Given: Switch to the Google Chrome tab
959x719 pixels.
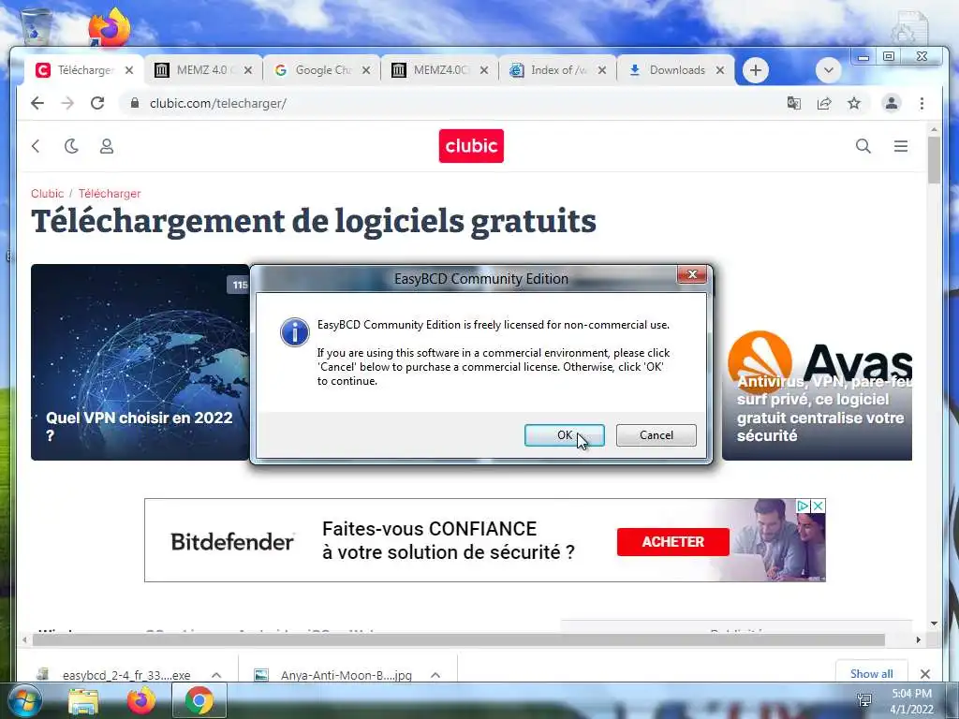Looking at the screenshot, I should tap(320, 70).
